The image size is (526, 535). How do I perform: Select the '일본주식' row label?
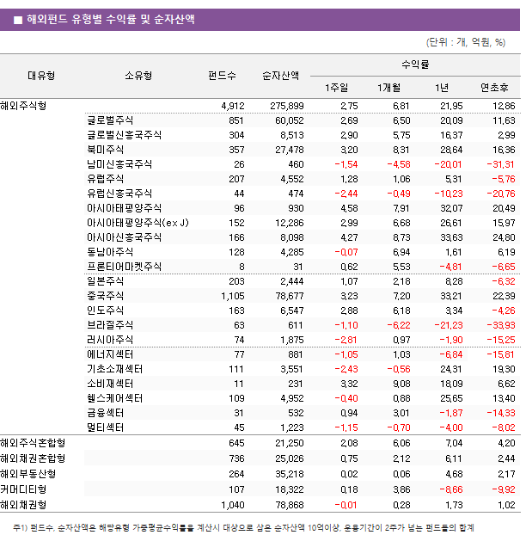coord(105,280)
